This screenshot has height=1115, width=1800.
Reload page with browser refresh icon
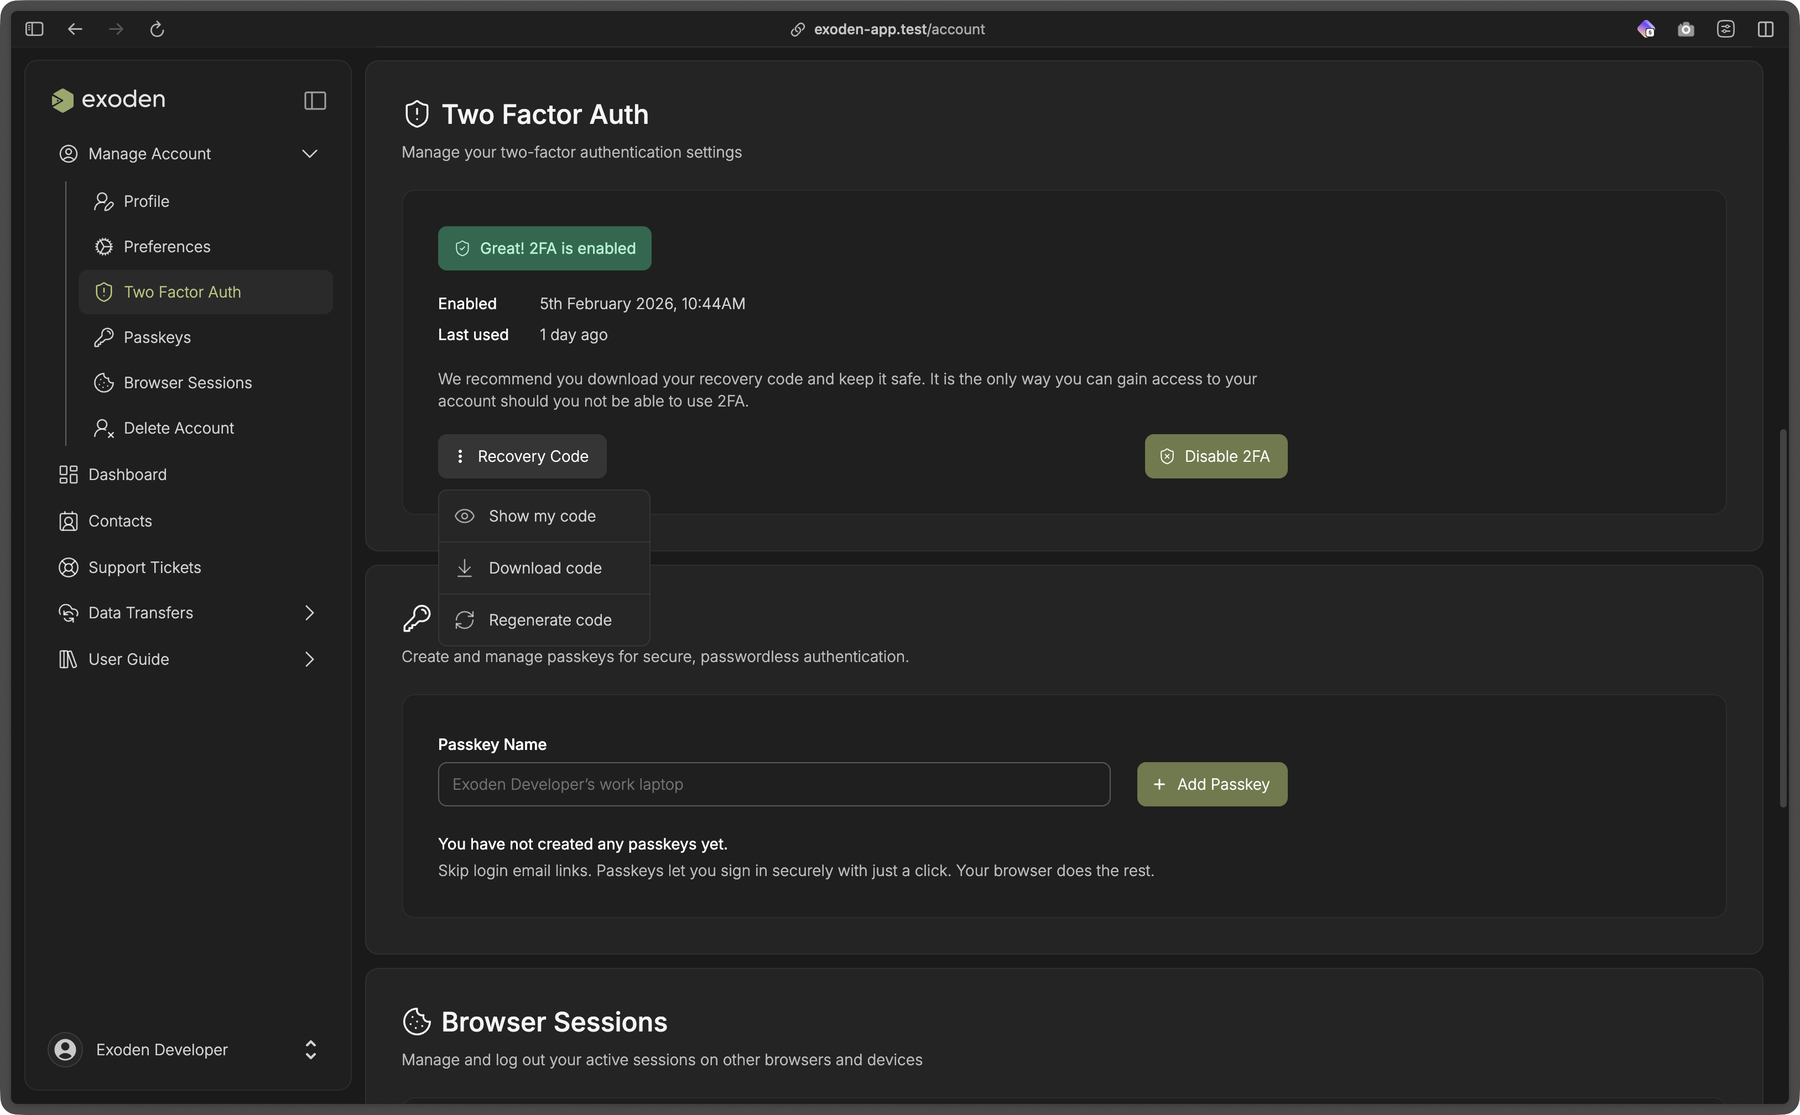(157, 29)
